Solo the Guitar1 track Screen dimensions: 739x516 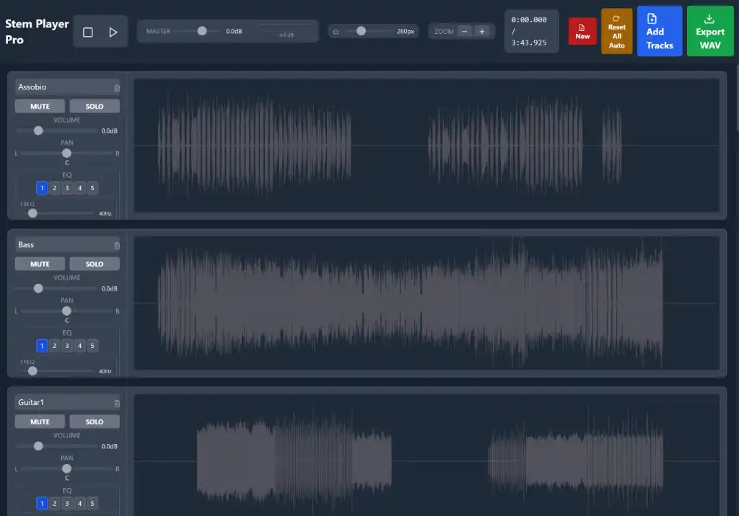click(95, 422)
